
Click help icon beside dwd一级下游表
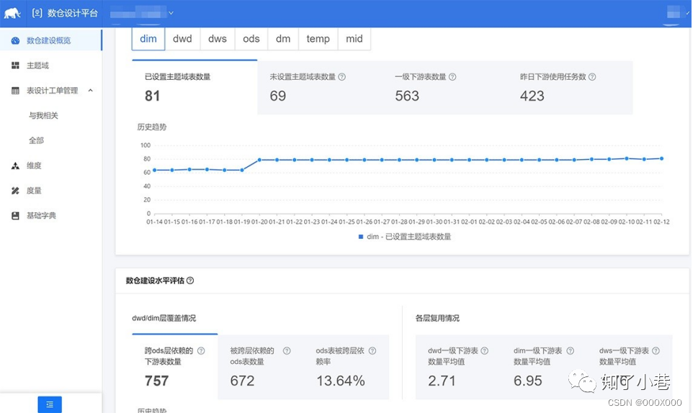484,351
